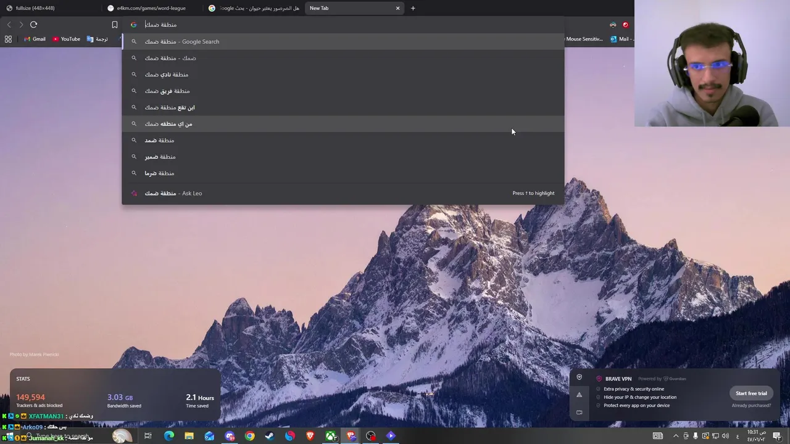790x444 pixels.
Task: Open the YouTube bookmark
Action: [x=66, y=39]
